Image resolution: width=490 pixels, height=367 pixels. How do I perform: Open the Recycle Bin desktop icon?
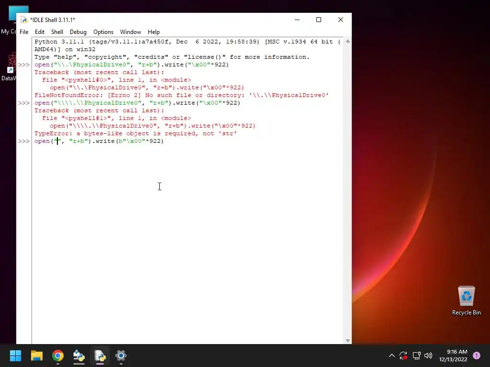tap(466, 301)
